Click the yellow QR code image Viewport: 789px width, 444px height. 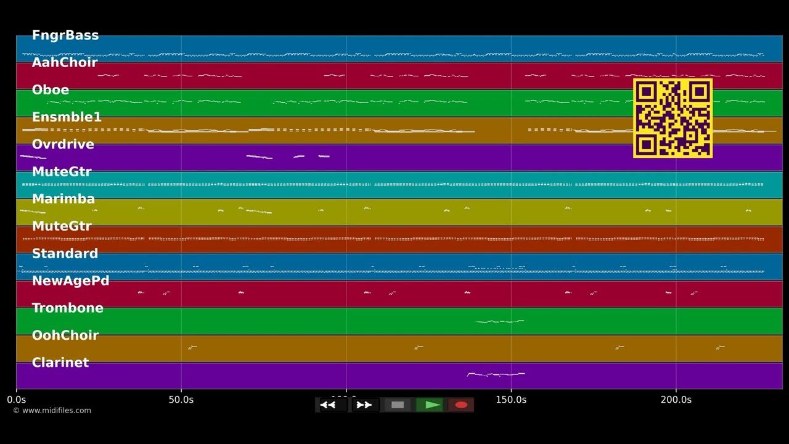[673, 118]
